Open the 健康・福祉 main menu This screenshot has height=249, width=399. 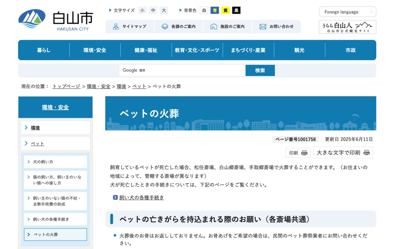pyautogui.click(x=146, y=50)
